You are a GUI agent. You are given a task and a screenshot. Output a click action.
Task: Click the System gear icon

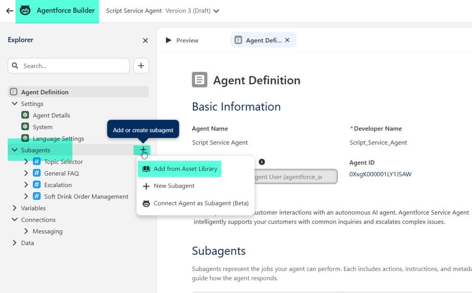point(25,127)
